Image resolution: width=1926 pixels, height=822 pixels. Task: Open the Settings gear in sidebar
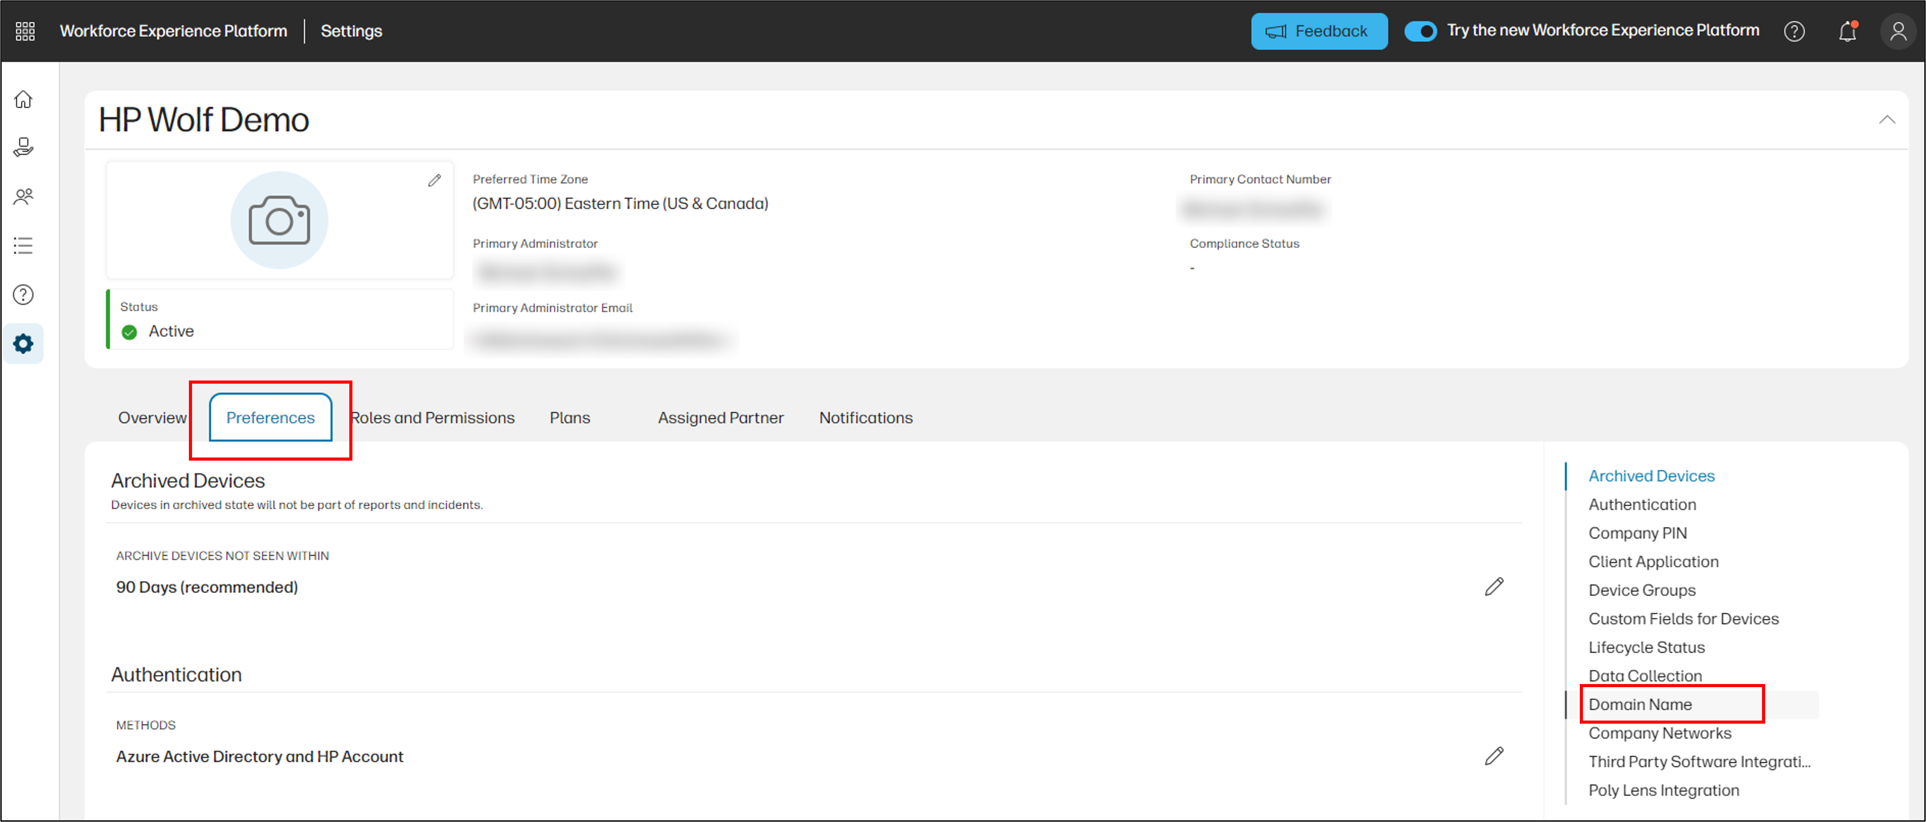[x=24, y=344]
